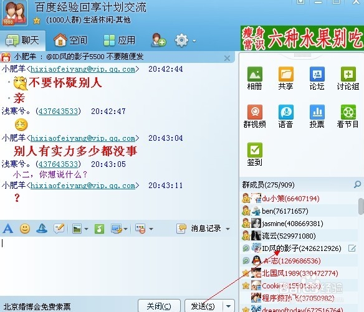
Task: Open the settings gear icon
Action: point(181,40)
